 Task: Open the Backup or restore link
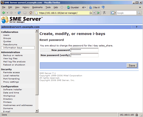click(13, 55)
